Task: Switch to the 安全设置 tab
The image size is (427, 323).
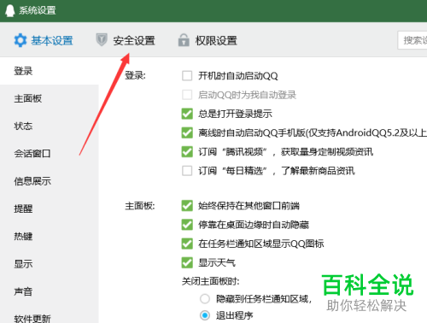Action: coord(126,40)
